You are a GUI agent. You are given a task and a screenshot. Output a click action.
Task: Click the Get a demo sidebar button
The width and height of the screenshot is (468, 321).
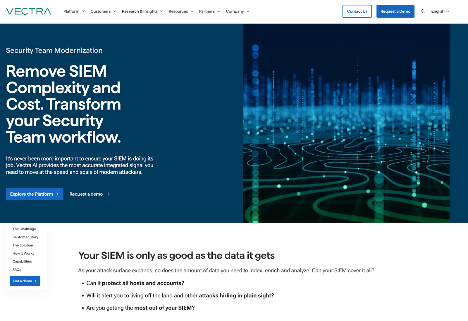click(25, 281)
